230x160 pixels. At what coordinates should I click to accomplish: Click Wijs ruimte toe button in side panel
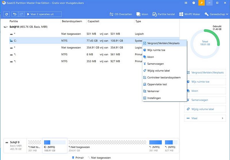click(x=206, y=82)
